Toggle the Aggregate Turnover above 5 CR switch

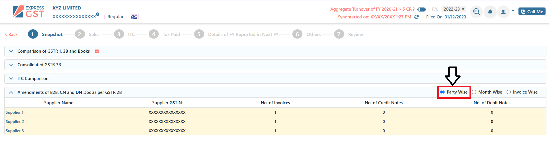(x=421, y=10)
